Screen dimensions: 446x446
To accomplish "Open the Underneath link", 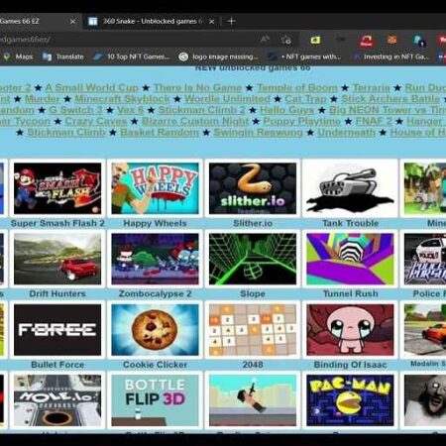I will 346,133.
